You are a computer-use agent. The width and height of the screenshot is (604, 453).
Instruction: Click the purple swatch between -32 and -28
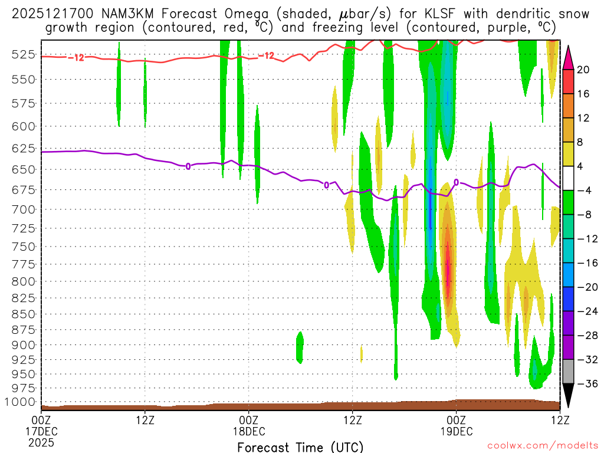tap(568, 347)
